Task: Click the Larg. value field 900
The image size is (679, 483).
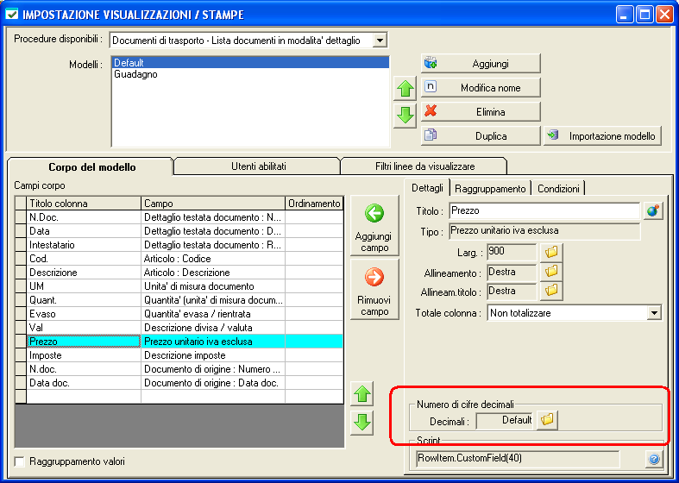Action: tap(512, 252)
